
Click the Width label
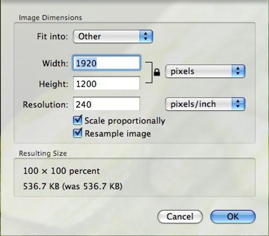point(55,63)
